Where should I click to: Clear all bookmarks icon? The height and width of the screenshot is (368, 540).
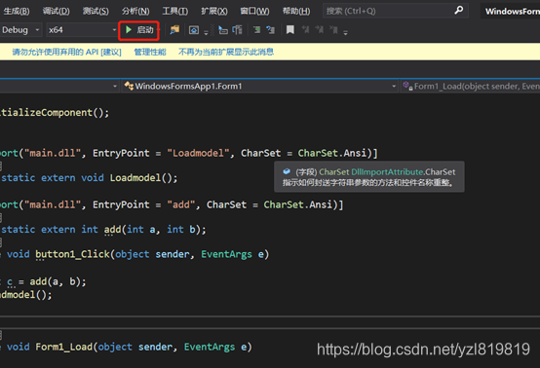[x=333, y=30]
